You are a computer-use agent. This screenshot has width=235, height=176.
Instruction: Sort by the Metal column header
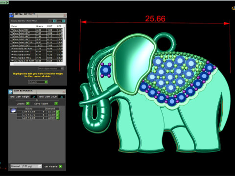23,26
